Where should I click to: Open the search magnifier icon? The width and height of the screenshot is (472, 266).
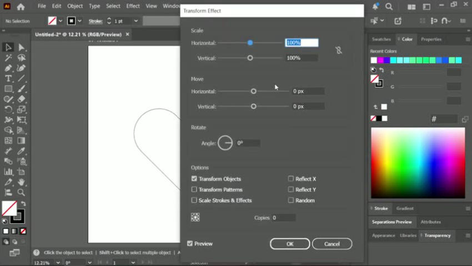[x=389, y=6]
